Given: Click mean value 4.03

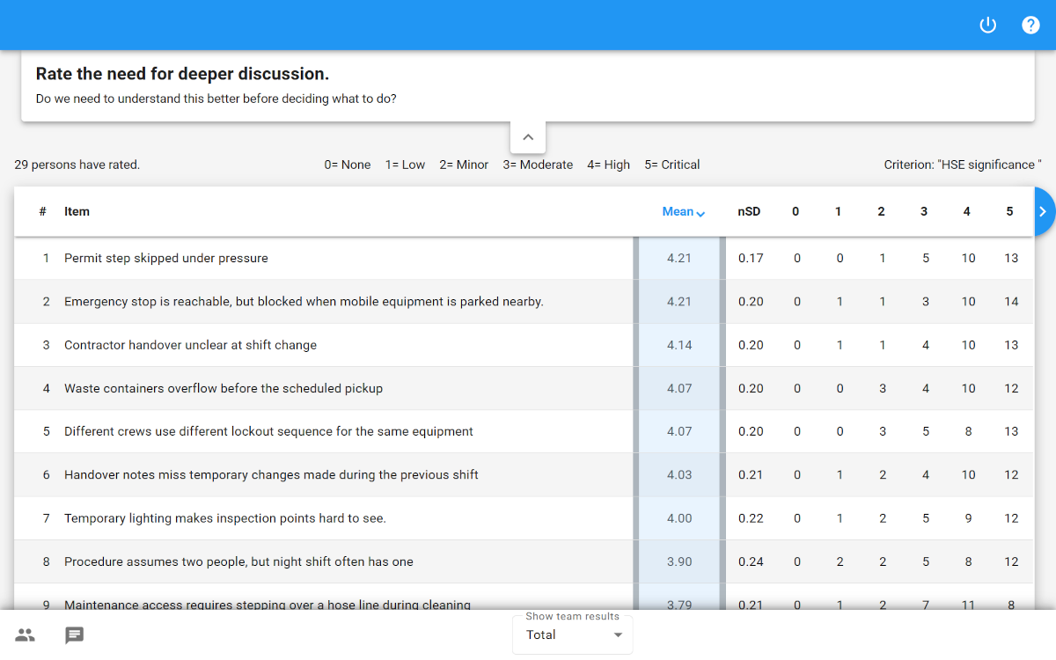Looking at the screenshot, I should click(x=679, y=474).
